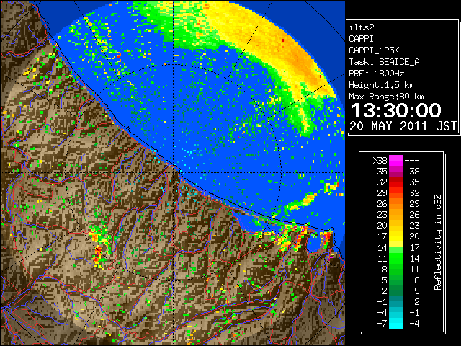461x346 pixels.
Task: Pick the orange 26 to 29 swatch
Action: (x=396, y=204)
